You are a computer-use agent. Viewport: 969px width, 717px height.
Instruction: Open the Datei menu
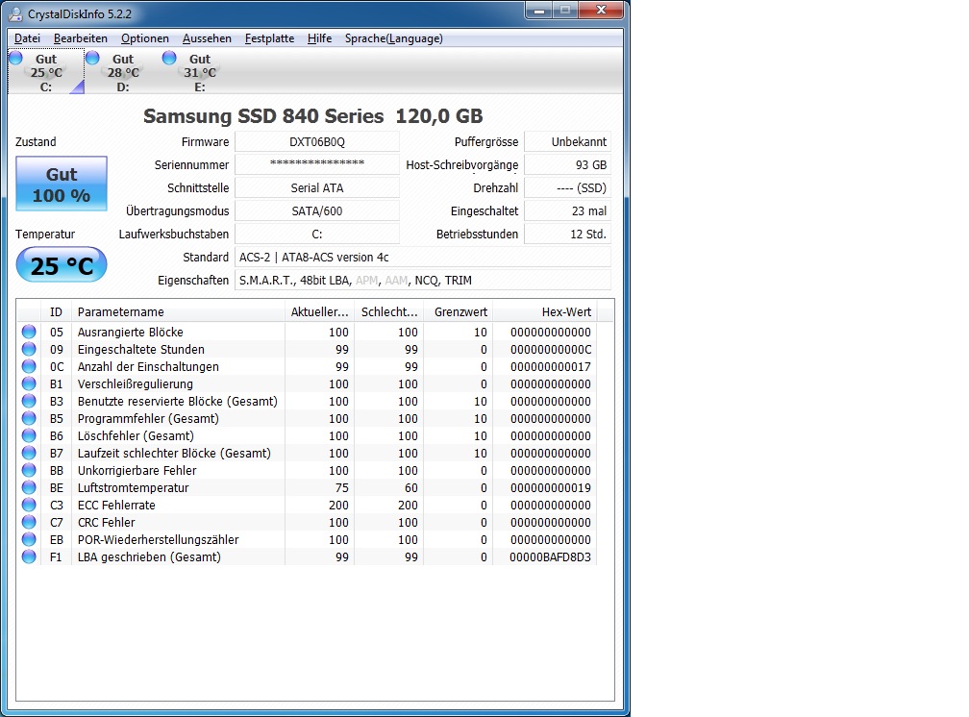pyautogui.click(x=27, y=38)
